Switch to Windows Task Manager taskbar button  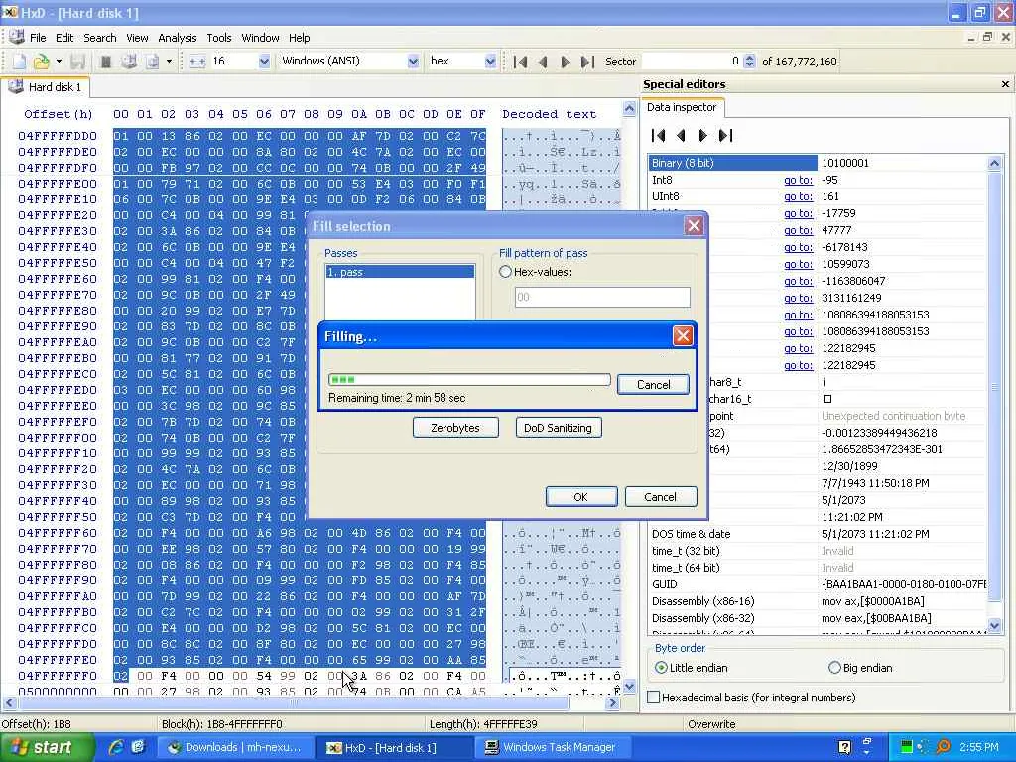coord(553,748)
